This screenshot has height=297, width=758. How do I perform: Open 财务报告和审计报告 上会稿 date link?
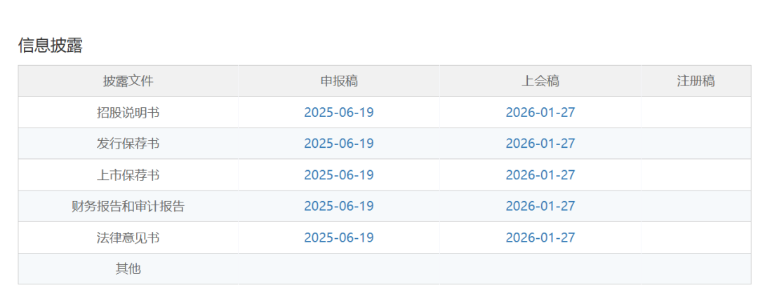tap(540, 207)
